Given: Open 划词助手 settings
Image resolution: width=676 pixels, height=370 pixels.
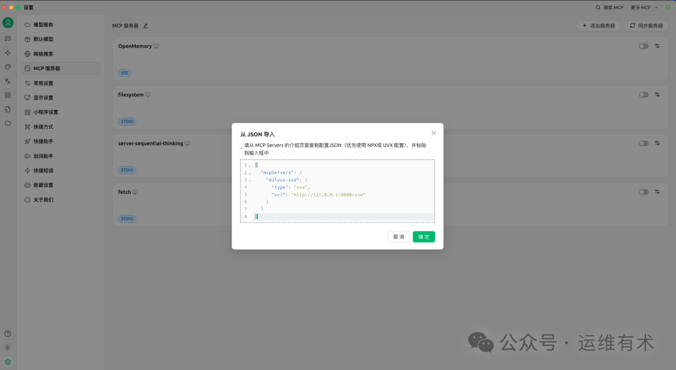Looking at the screenshot, I should coord(61,156).
